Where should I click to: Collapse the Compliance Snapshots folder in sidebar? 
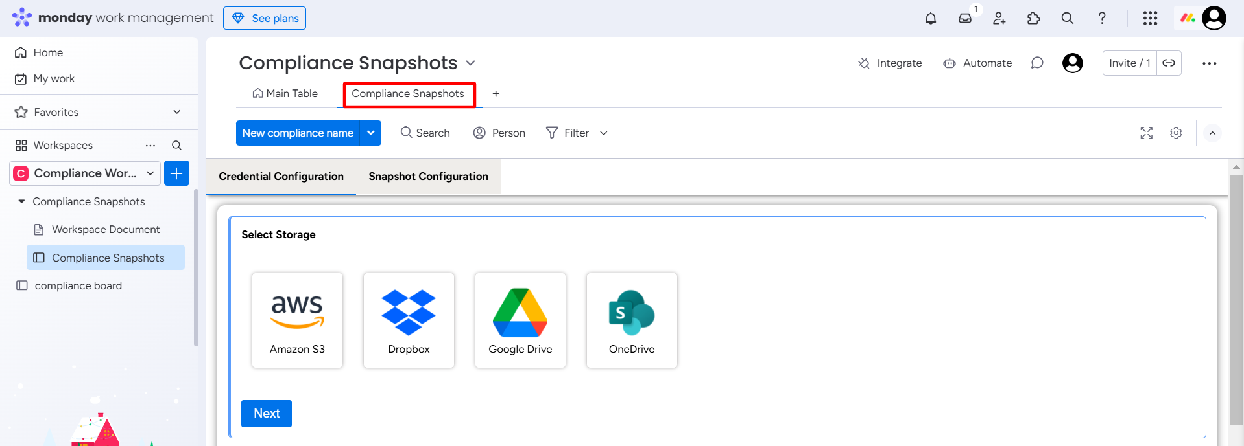21,201
